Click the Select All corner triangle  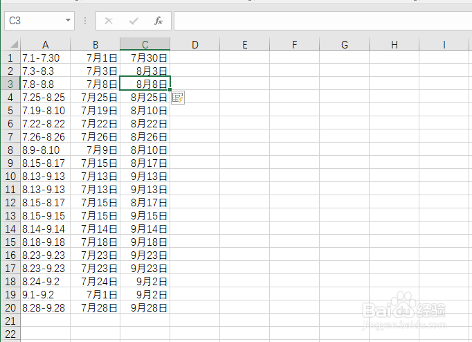pos(14,44)
